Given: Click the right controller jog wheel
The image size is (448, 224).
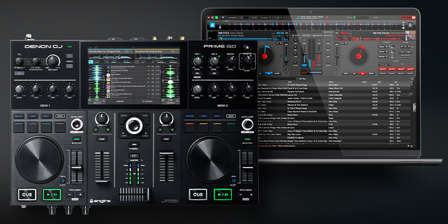Looking at the screenshot, I should [x=210, y=160].
